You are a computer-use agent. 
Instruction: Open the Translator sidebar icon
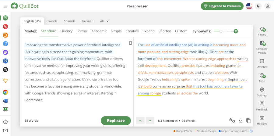5,70
